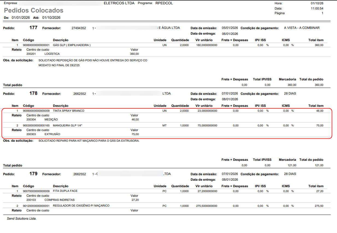Click cost center name "MEDIÇÃO"
The image size is (337, 233).
51,120
